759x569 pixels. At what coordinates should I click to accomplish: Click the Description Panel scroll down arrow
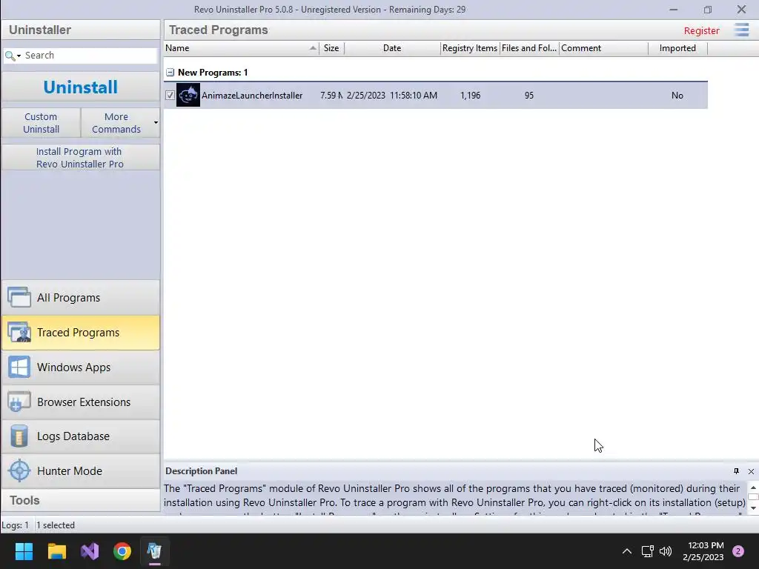point(753,508)
